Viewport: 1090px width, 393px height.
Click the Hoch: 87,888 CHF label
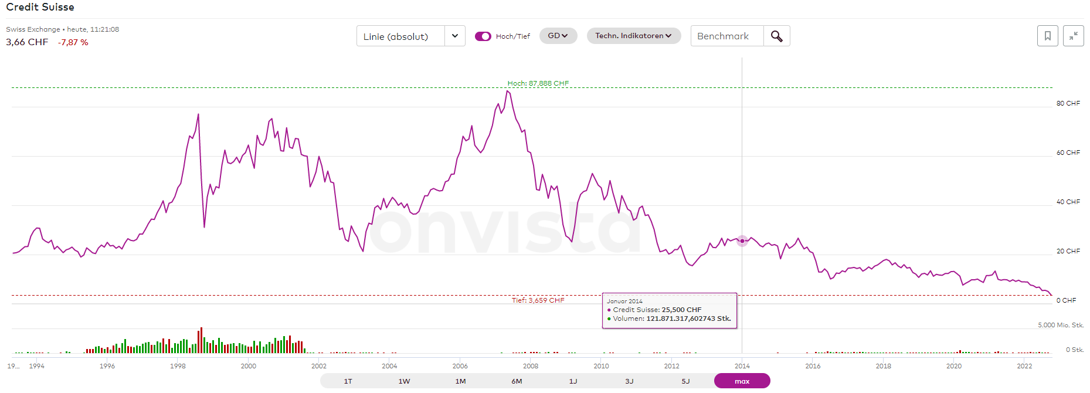click(x=538, y=83)
